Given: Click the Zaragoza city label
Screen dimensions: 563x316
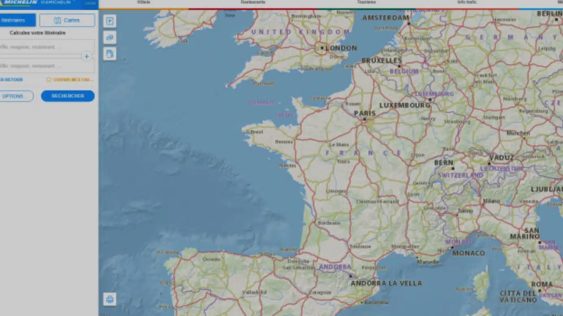Looking at the screenshot, I should coord(320,292).
